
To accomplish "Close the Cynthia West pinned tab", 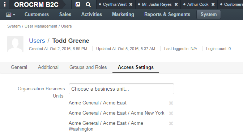I will (131, 4).
